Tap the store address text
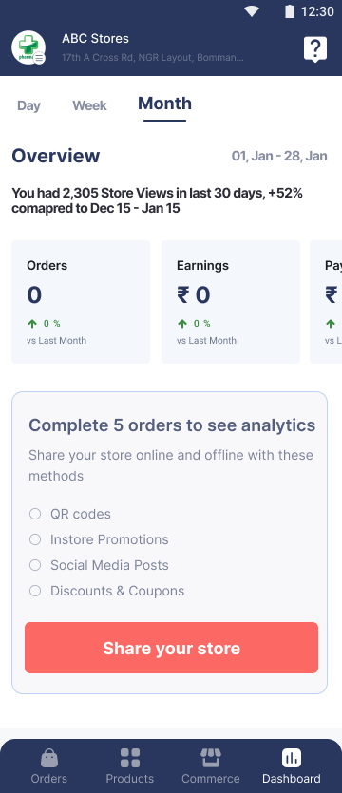This screenshot has height=793, width=342. pyautogui.click(x=153, y=58)
